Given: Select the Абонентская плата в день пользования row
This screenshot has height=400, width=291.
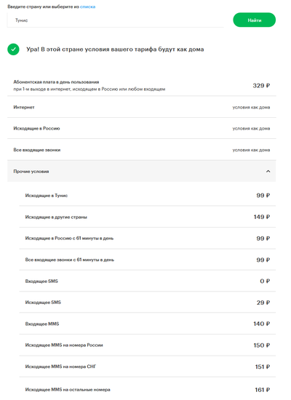Looking at the screenshot, I should tap(141, 86).
